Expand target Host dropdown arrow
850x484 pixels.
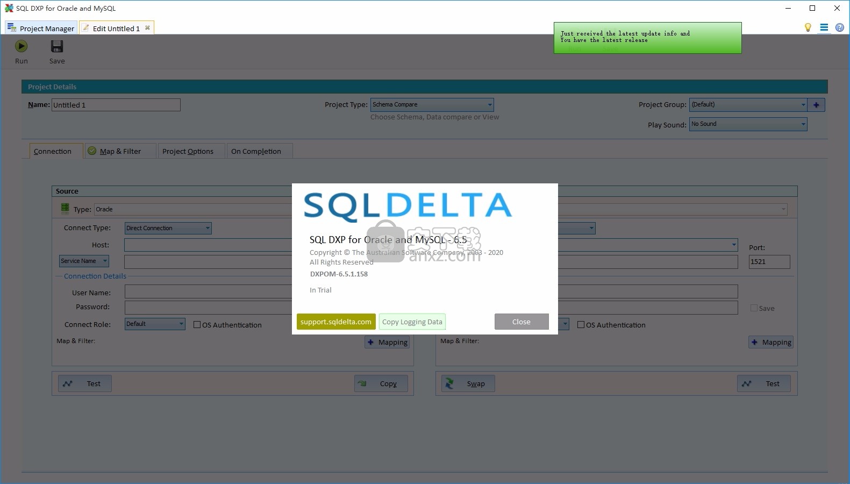click(733, 245)
